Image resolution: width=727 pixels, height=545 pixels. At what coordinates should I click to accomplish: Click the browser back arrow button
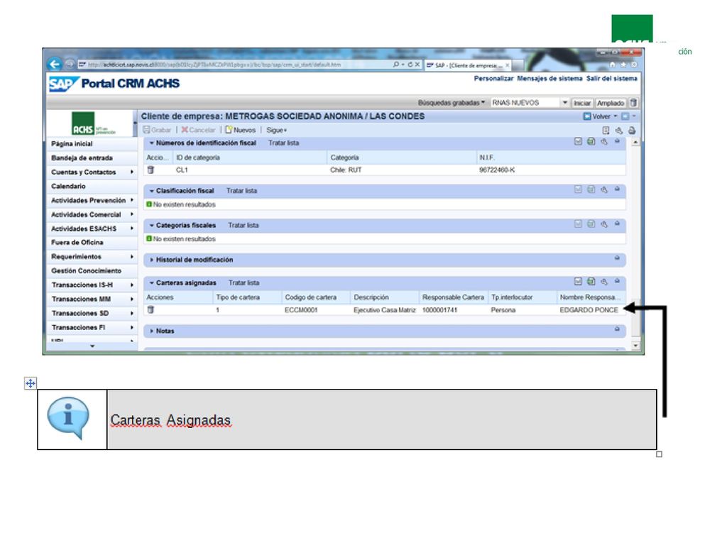tap(55, 64)
